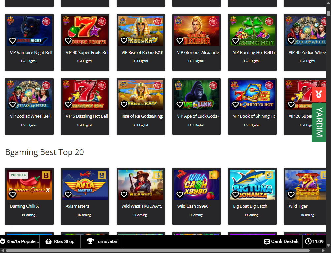
Task: Open Turnuvalar trophy icon
Action: coord(90,241)
